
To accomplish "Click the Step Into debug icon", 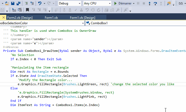I will click(150, 3).
